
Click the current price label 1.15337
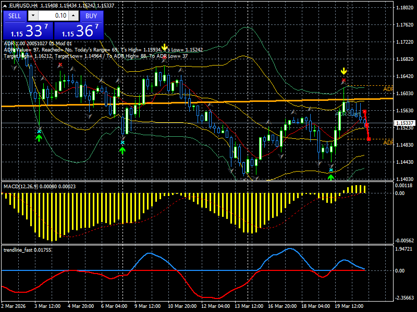tap(404, 123)
